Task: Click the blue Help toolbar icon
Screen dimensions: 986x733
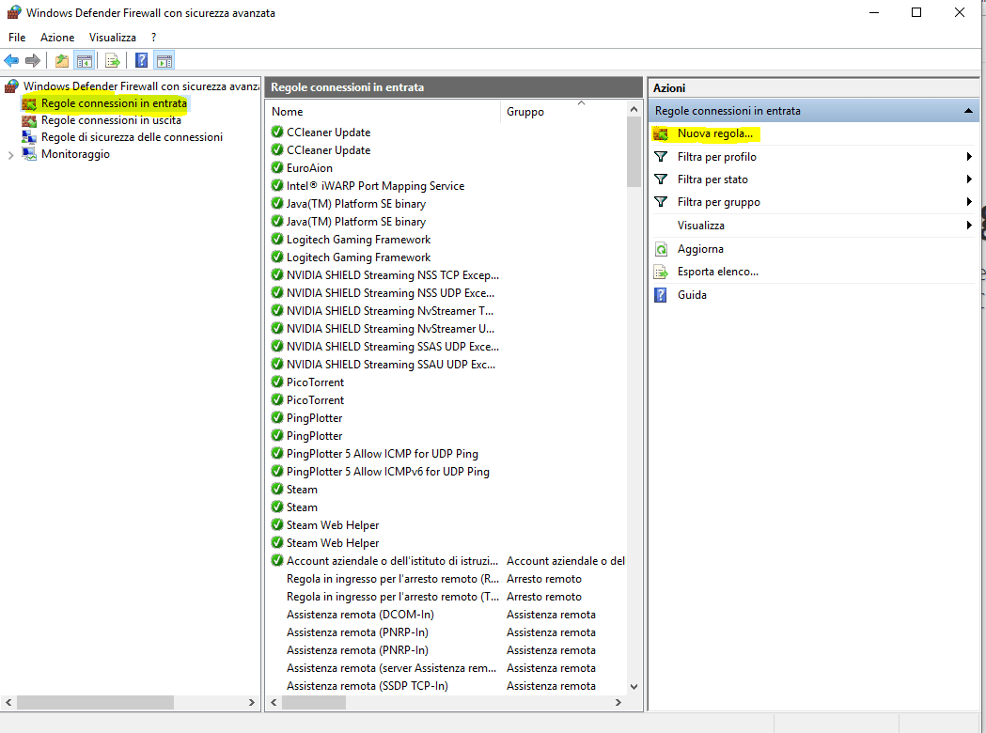Action: click(141, 61)
